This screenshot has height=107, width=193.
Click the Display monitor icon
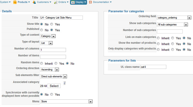tap(73, 2)
